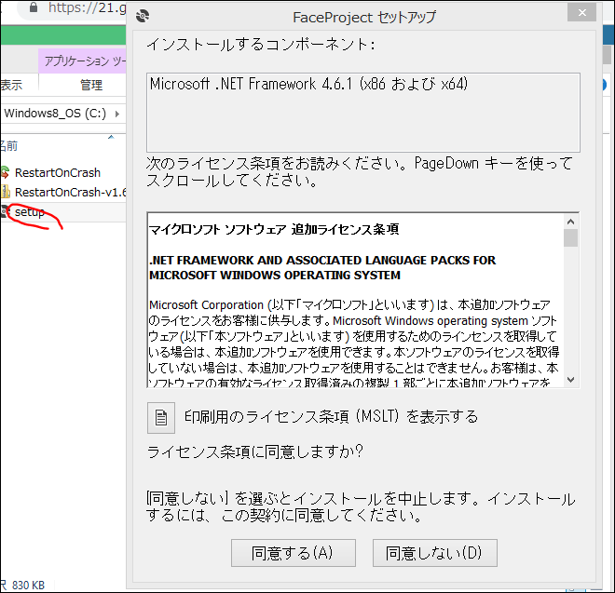Viewport: 615px width, 593px height.
Task: Click the RestartOnCrash-v1.6 zip archive icon
Action: tap(5, 192)
